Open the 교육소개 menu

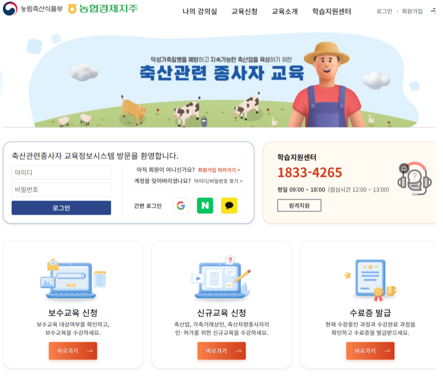click(285, 11)
